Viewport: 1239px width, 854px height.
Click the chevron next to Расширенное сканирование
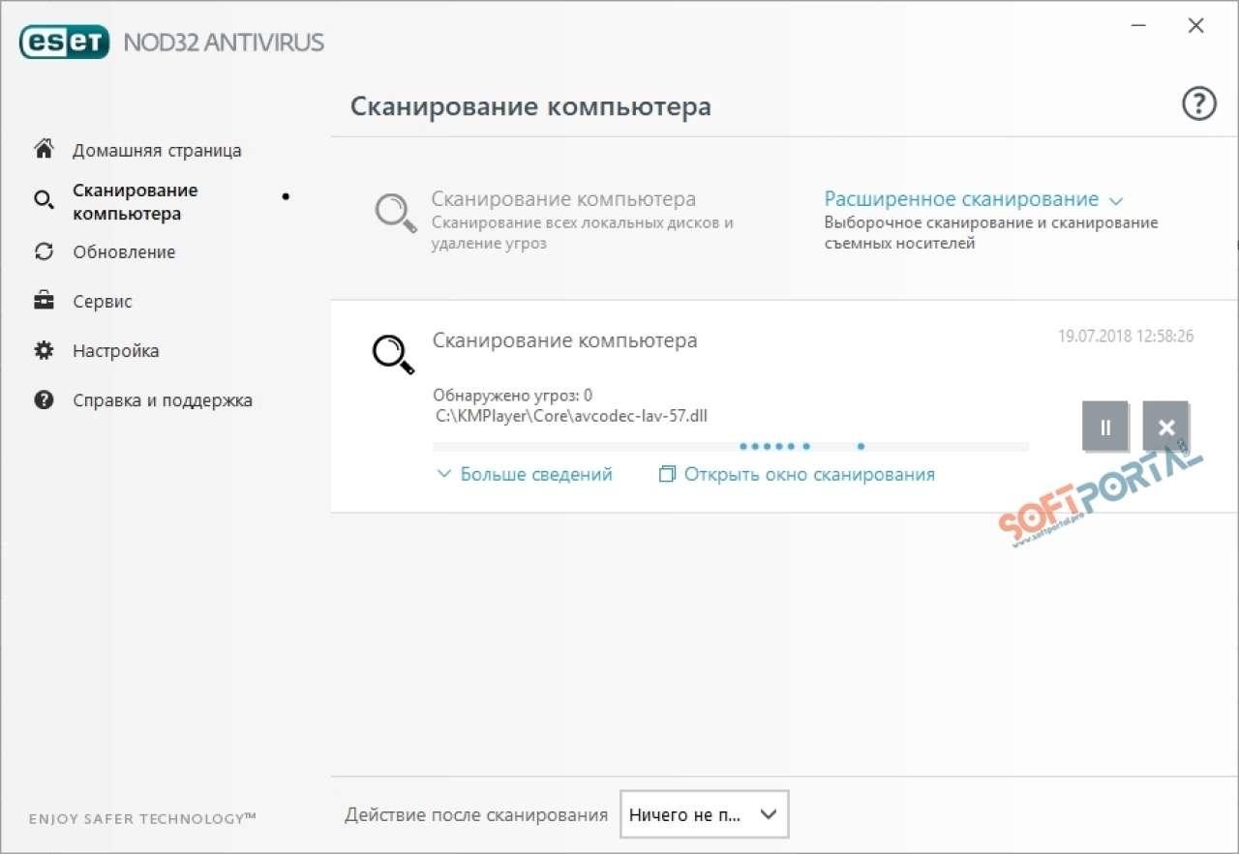(x=1115, y=201)
